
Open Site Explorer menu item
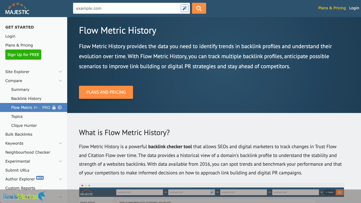click(x=17, y=72)
